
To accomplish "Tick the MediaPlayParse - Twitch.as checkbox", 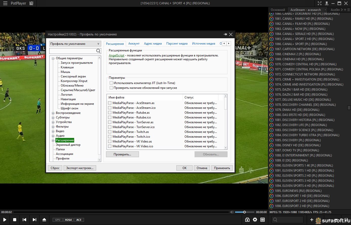I will (110, 132).
